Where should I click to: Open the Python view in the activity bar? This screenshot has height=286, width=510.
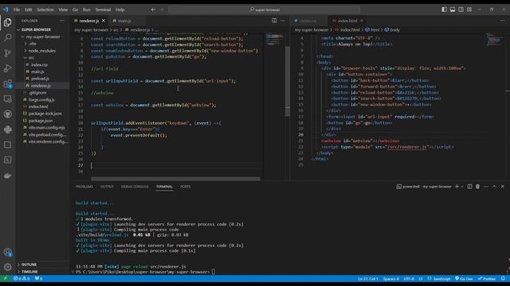(x=7, y=129)
